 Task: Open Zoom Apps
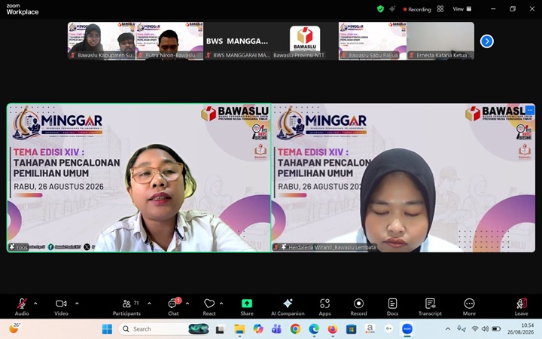point(324,307)
